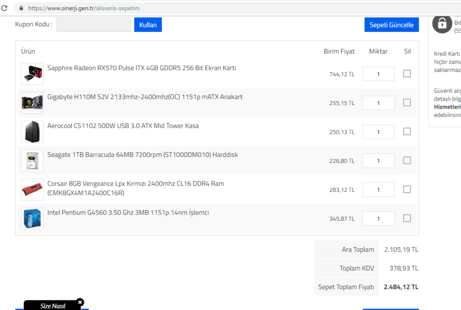Click the Ürün column header
Viewport: 461px width, 310px height.
[x=28, y=51]
